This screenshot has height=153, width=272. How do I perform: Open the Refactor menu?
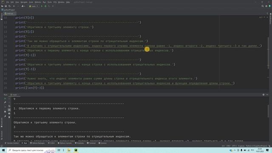point(38,2)
